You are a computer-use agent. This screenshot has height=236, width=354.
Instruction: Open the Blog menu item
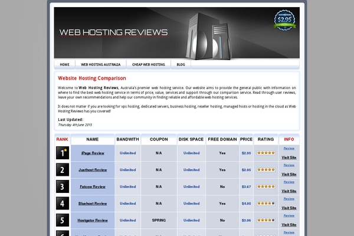point(181,64)
